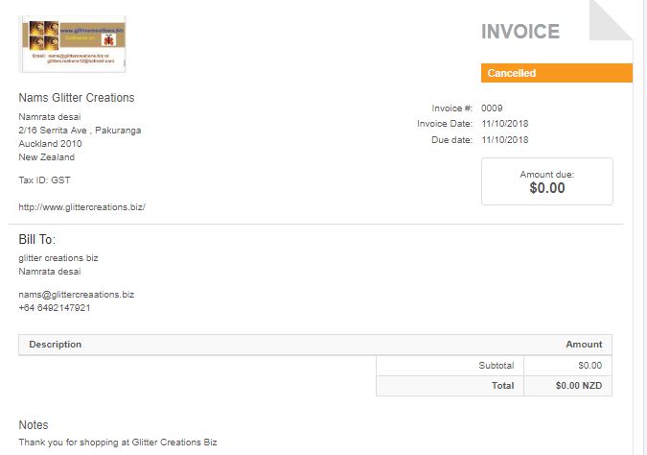
Task: Click the orange Cancelled status banner
Action: point(557,73)
